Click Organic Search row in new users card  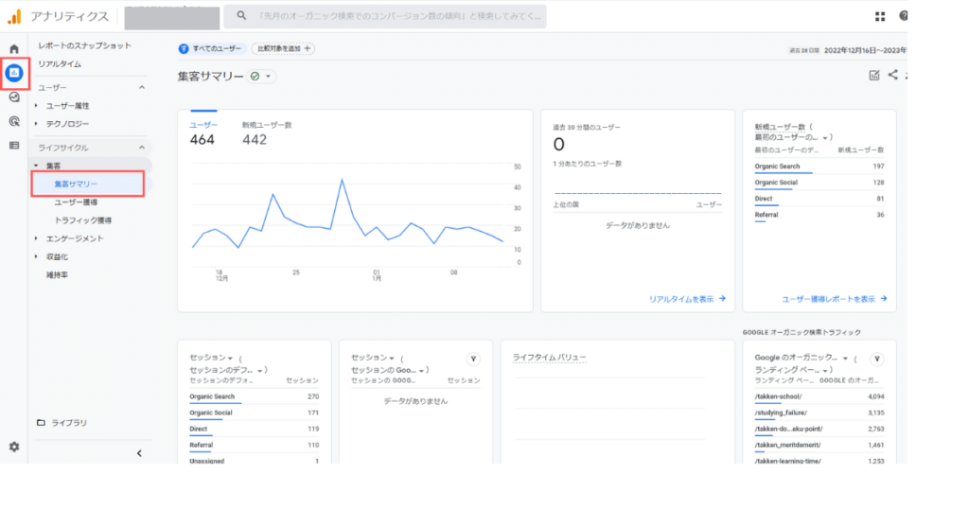tap(819, 167)
